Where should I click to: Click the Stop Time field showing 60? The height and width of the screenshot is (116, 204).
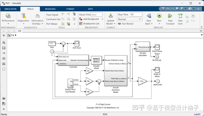coord(136,15)
